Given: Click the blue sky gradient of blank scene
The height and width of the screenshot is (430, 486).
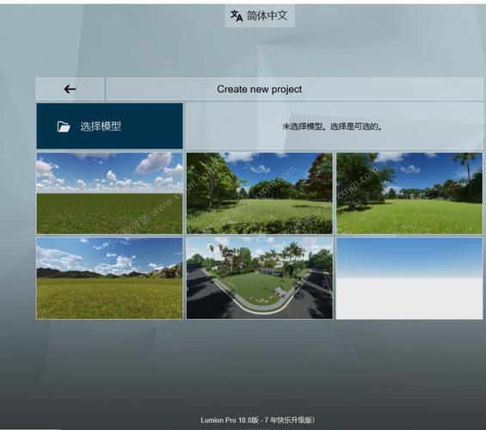Looking at the screenshot, I should [x=409, y=257].
